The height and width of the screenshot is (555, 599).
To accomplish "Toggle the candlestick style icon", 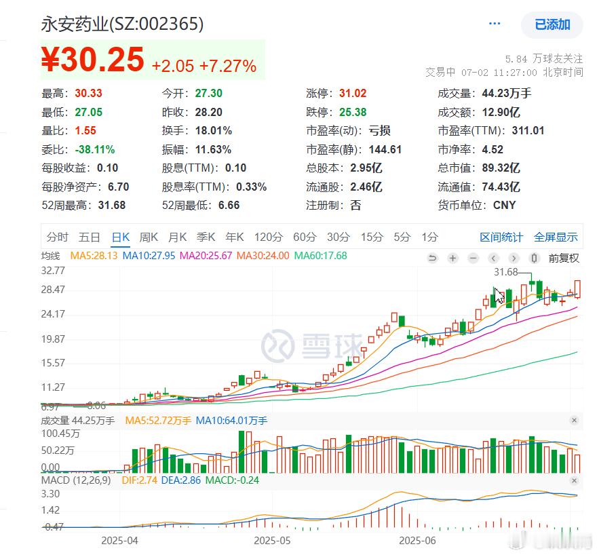I will (534, 259).
